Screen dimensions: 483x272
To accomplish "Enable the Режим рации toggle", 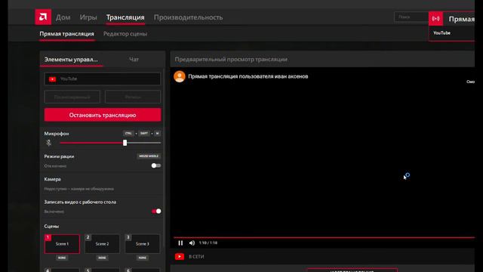I will point(156,165).
